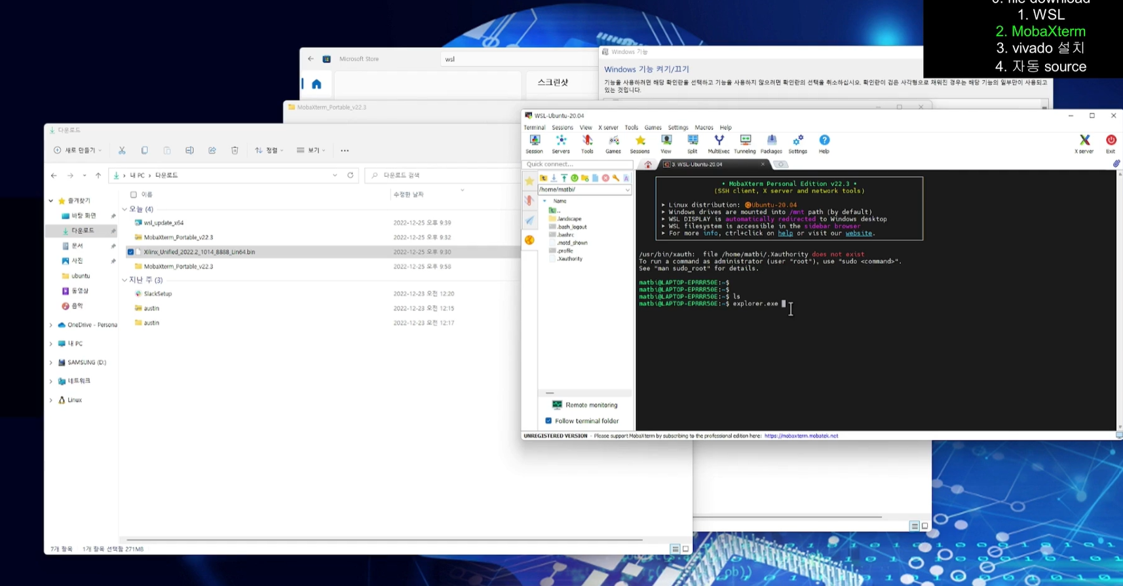Expand the OneDrive tree node

[x=51, y=325]
